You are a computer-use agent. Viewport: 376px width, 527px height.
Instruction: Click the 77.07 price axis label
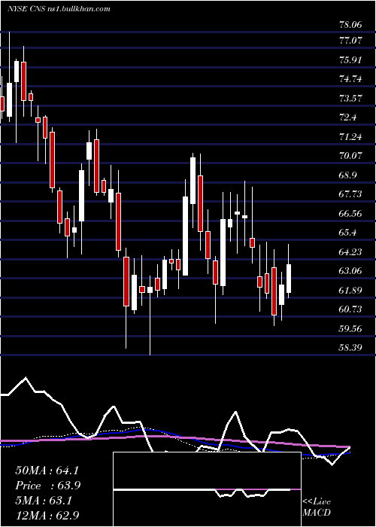[351, 41]
